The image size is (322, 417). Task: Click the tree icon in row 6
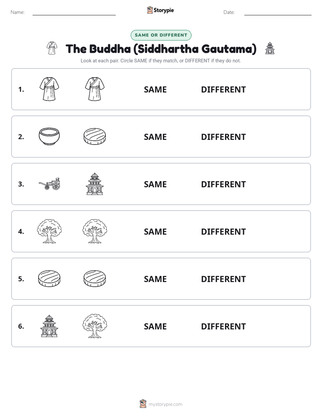click(x=95, y=326)
